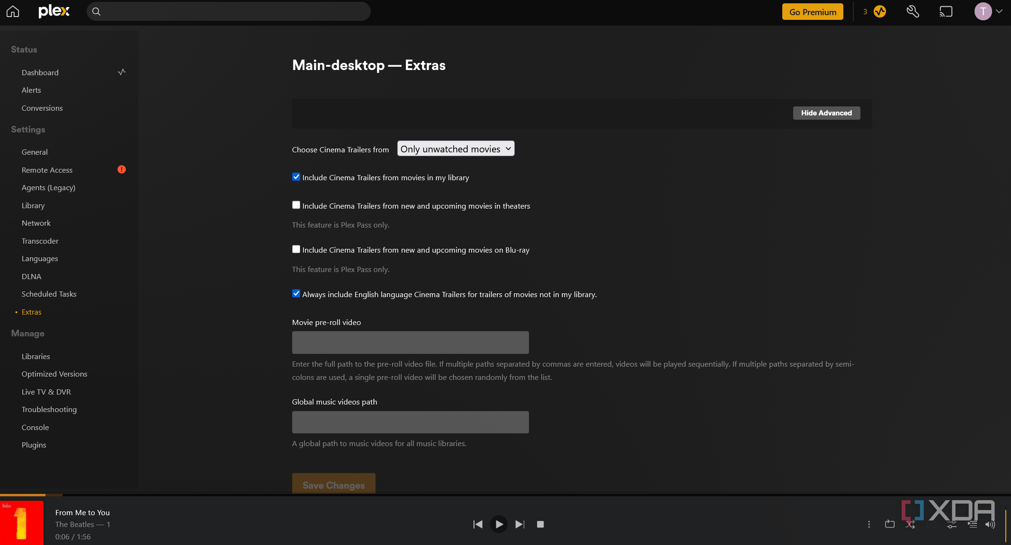Click Hide Advanced button

click(x=826, y=113)
